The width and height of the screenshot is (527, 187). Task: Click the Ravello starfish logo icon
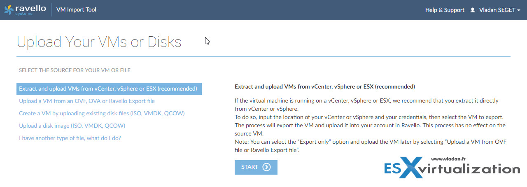8,9
